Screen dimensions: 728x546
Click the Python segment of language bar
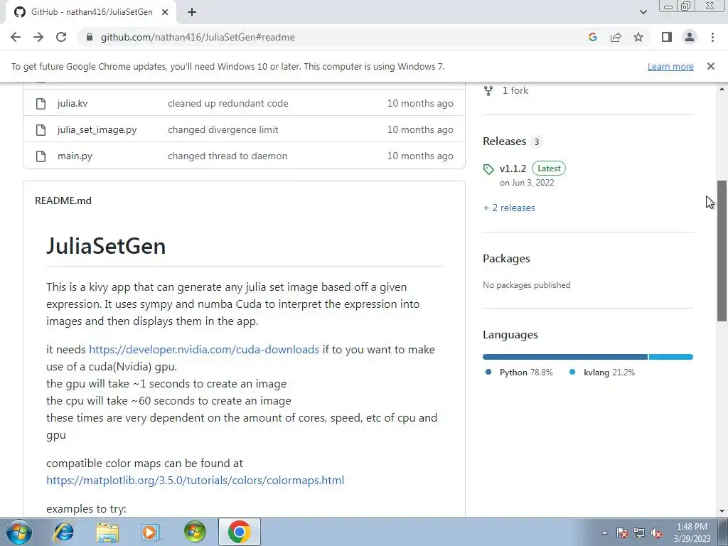pyautogui.click(x=565, y=357)
